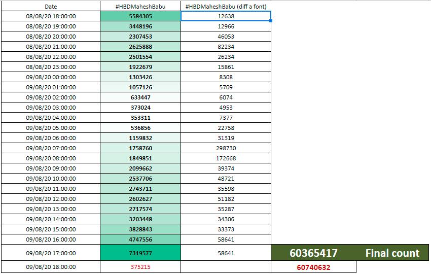The width and height of the screenshot is (431, 274).
Task: Click cell containing 35598
Action: click(226, 189)
